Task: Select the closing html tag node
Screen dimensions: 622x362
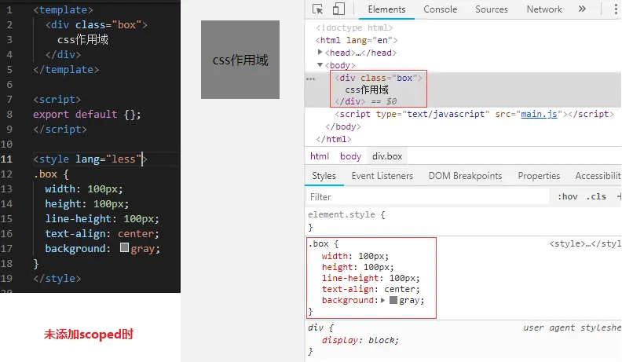Action: [x=334, y=139]
